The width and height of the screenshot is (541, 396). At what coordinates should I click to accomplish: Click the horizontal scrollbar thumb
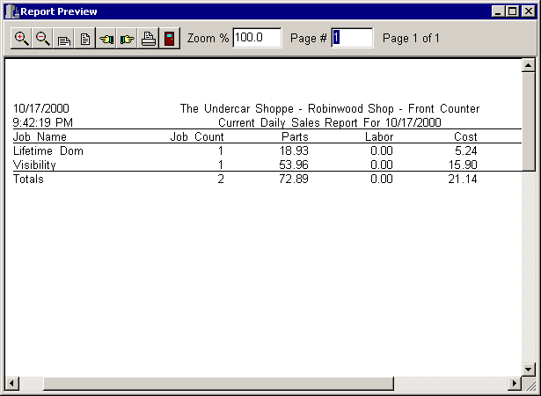264,384
